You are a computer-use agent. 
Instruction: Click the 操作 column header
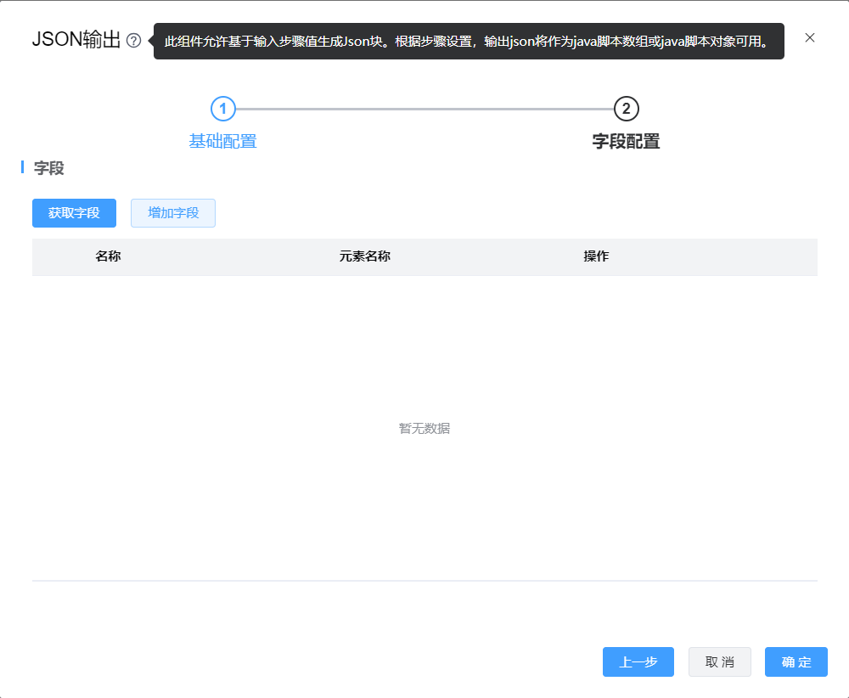click(x=596, y=256)
